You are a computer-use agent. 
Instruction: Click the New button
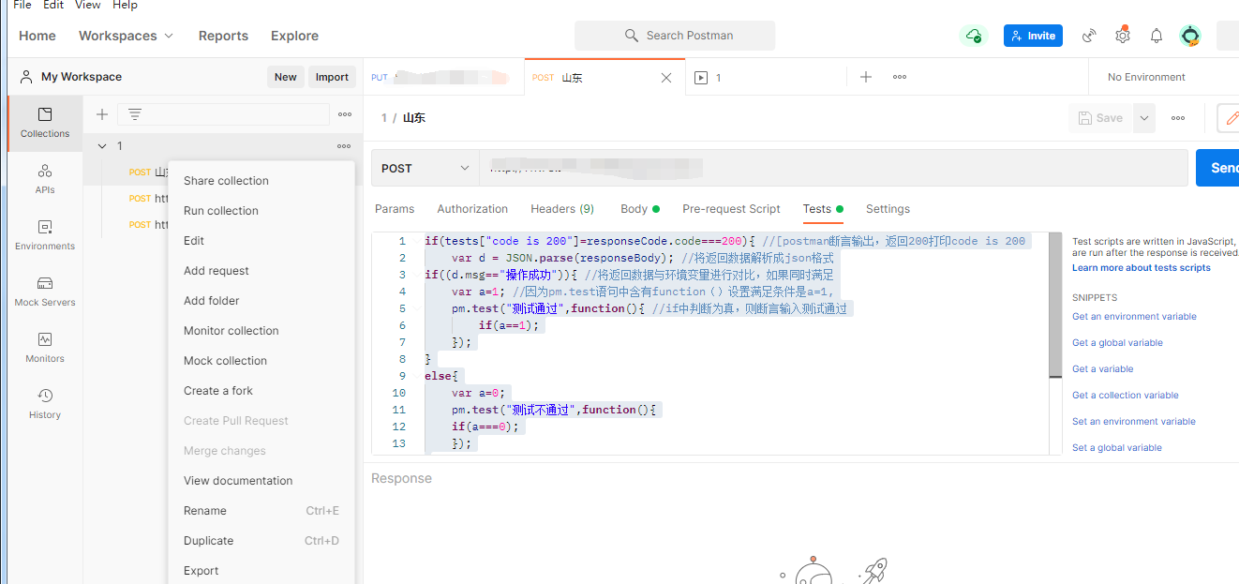(x=286, y=77)
